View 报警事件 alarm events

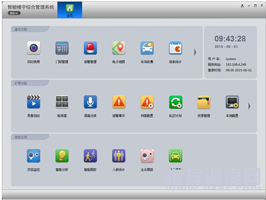click(x=119, y=102)
